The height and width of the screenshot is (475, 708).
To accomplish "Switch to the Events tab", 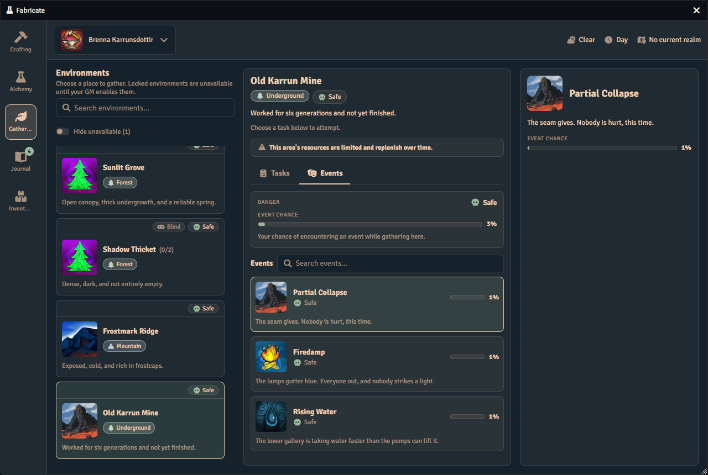I will tap(325, 173).
